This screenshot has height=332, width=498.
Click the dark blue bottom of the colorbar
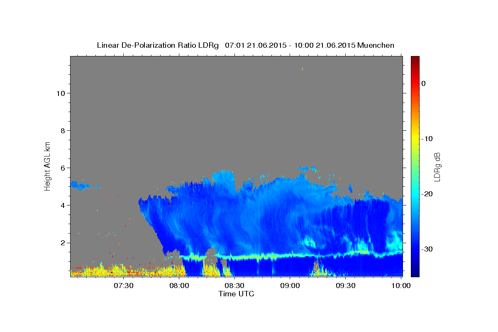point(415,273)
